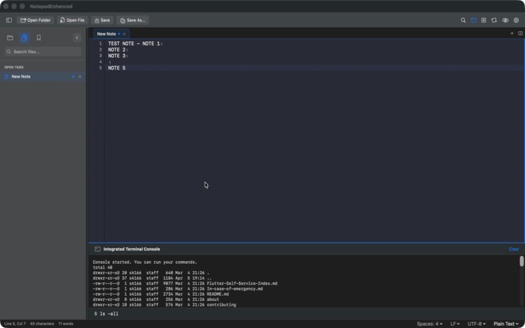Viewport: 525px width, 328px height.
Task: Click the Open Folder button
Action: coord(35,20)
